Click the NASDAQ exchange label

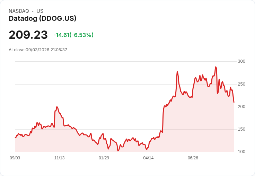click(19, 11)
